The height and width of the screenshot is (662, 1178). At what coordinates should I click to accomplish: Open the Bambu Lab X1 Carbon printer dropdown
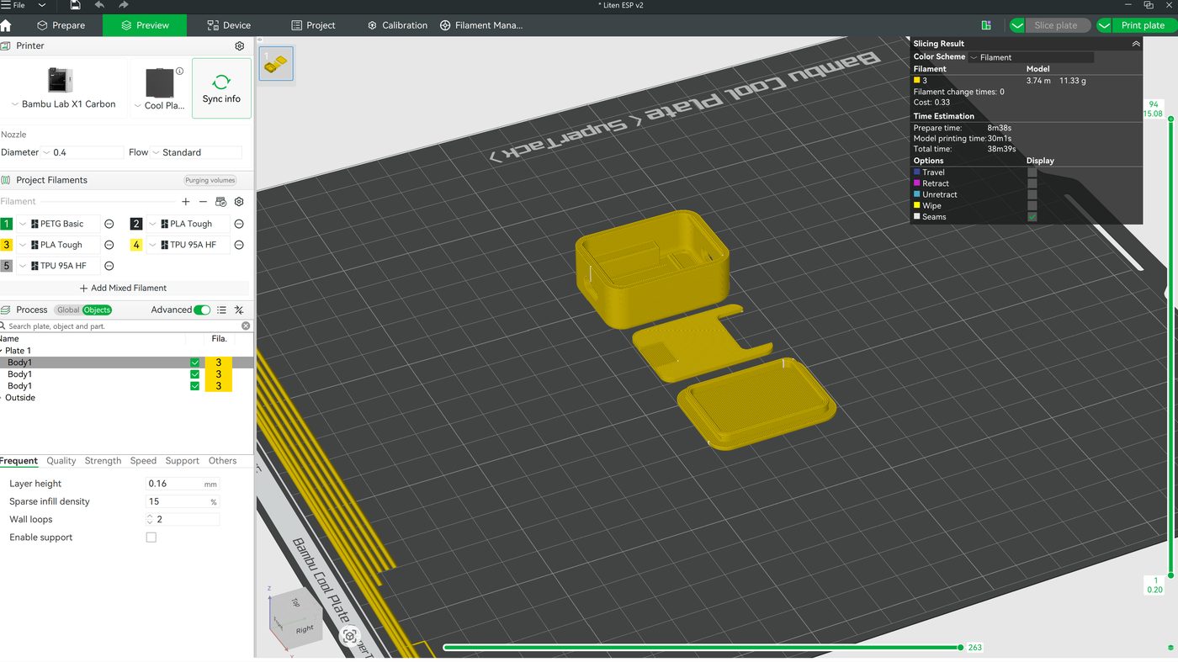coord(64,104)
